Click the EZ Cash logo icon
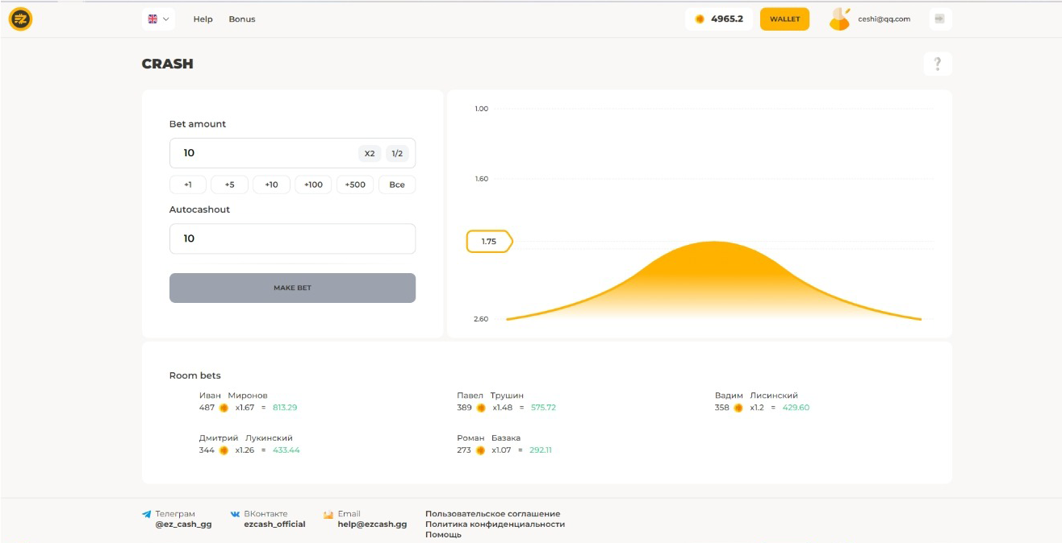The width and height of the screenshot is (1062, 543). pyautogui.click(x=20, y=19)
